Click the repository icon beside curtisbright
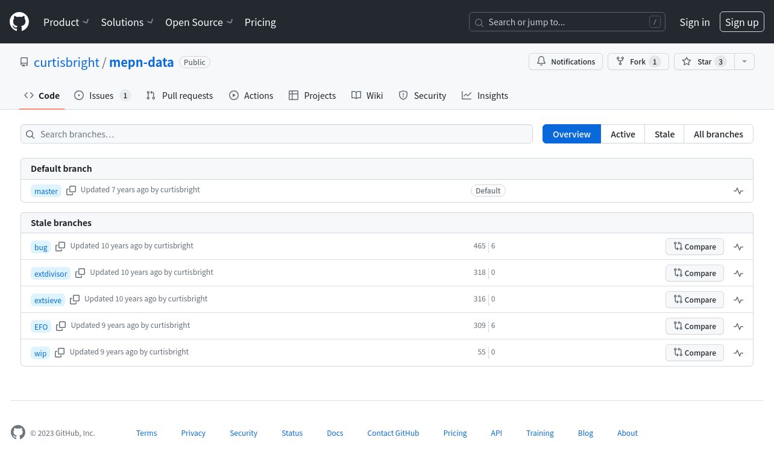The height and width of the screenshot is (469, 774). 24,62
